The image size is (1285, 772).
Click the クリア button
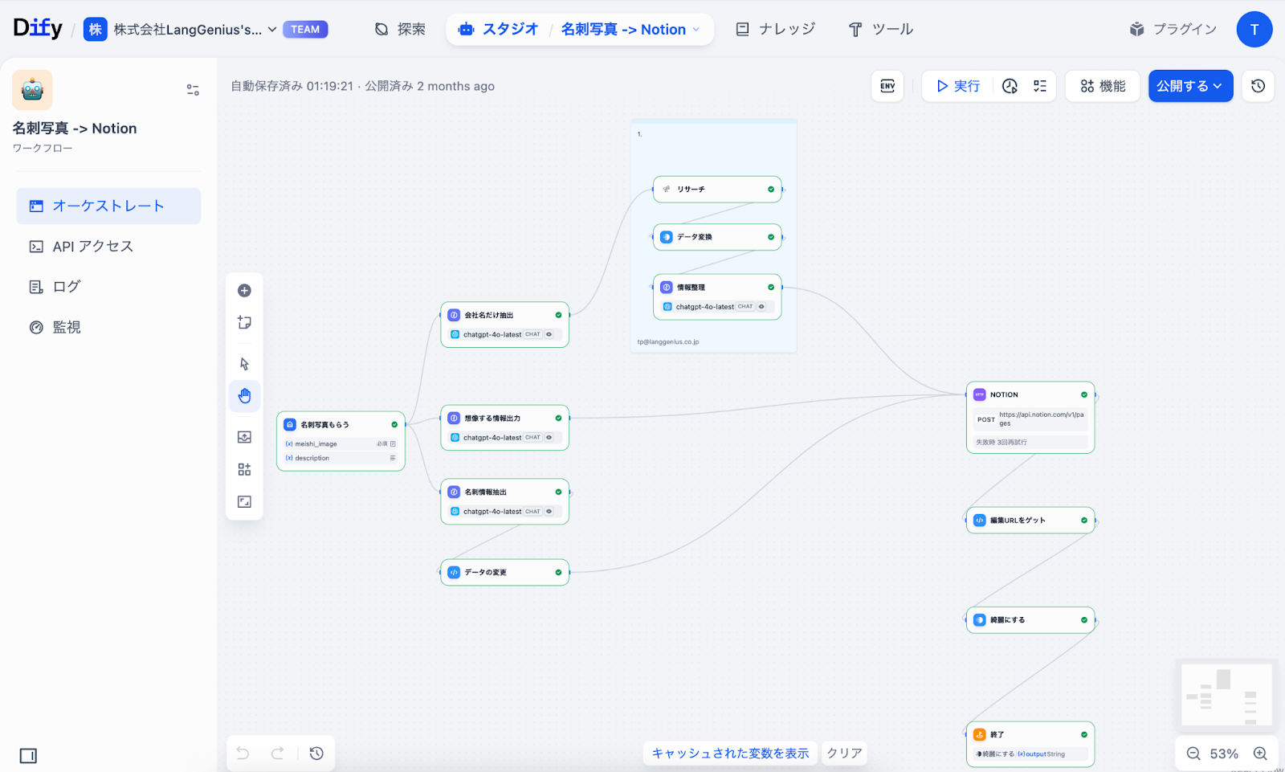coord(845,754)
